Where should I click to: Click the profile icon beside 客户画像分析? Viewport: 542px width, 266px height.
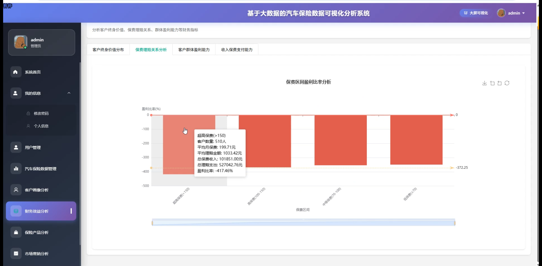(16, 190)
